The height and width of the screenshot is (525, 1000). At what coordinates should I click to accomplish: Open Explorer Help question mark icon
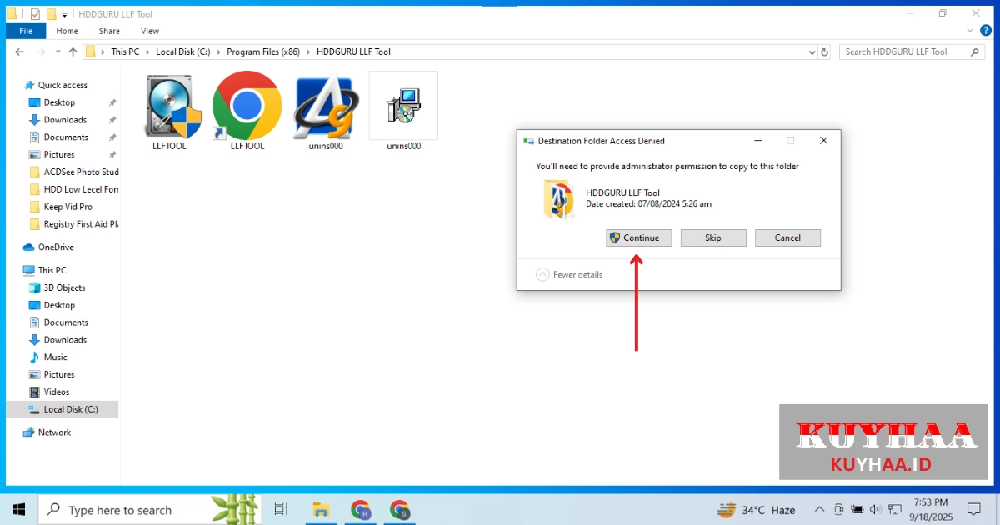(x=986, y=31)
